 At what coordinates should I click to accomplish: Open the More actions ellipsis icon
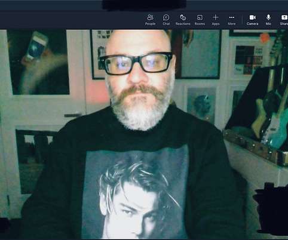232,17
